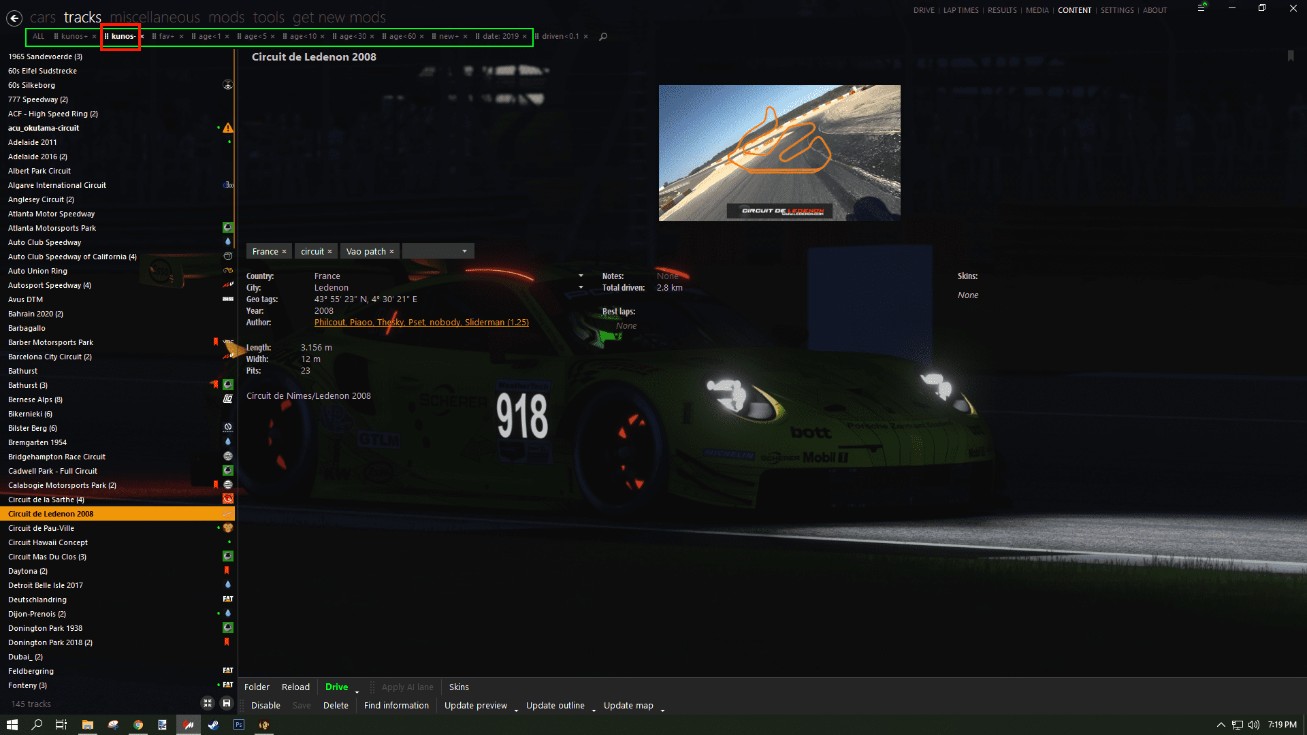
Task: Open the Drive button dropdown arrow
Action: click(357, 691)
